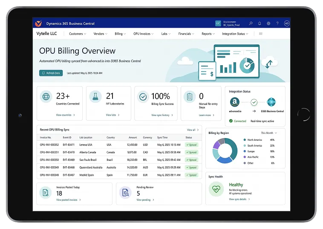323x229 pixels.
Task: Click the Invoices Posted Today document icon
Action: coord(45,192)
